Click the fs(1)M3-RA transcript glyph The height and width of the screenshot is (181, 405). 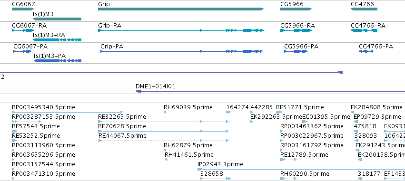(57, 40)
